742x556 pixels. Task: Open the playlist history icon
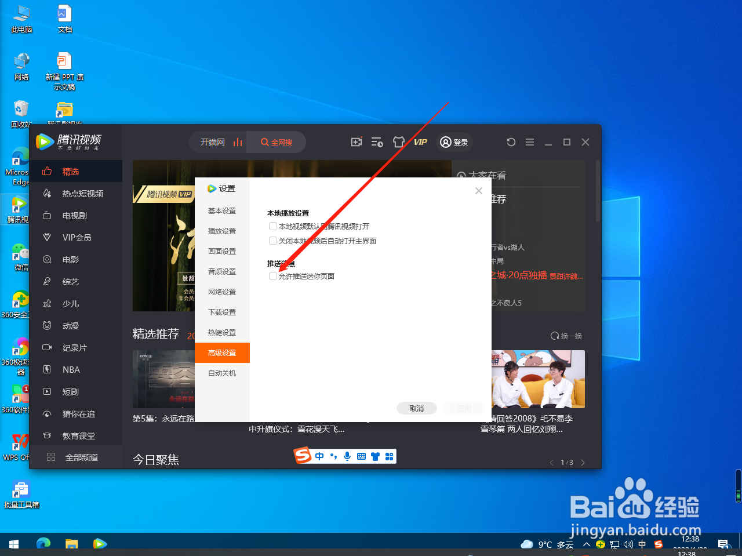click(377, 142)
